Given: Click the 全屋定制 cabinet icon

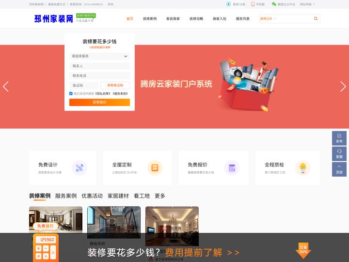Looking at the screenshot, I should point(155,168).
